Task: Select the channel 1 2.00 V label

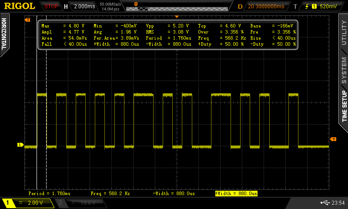Action: [x=35, y=202]
